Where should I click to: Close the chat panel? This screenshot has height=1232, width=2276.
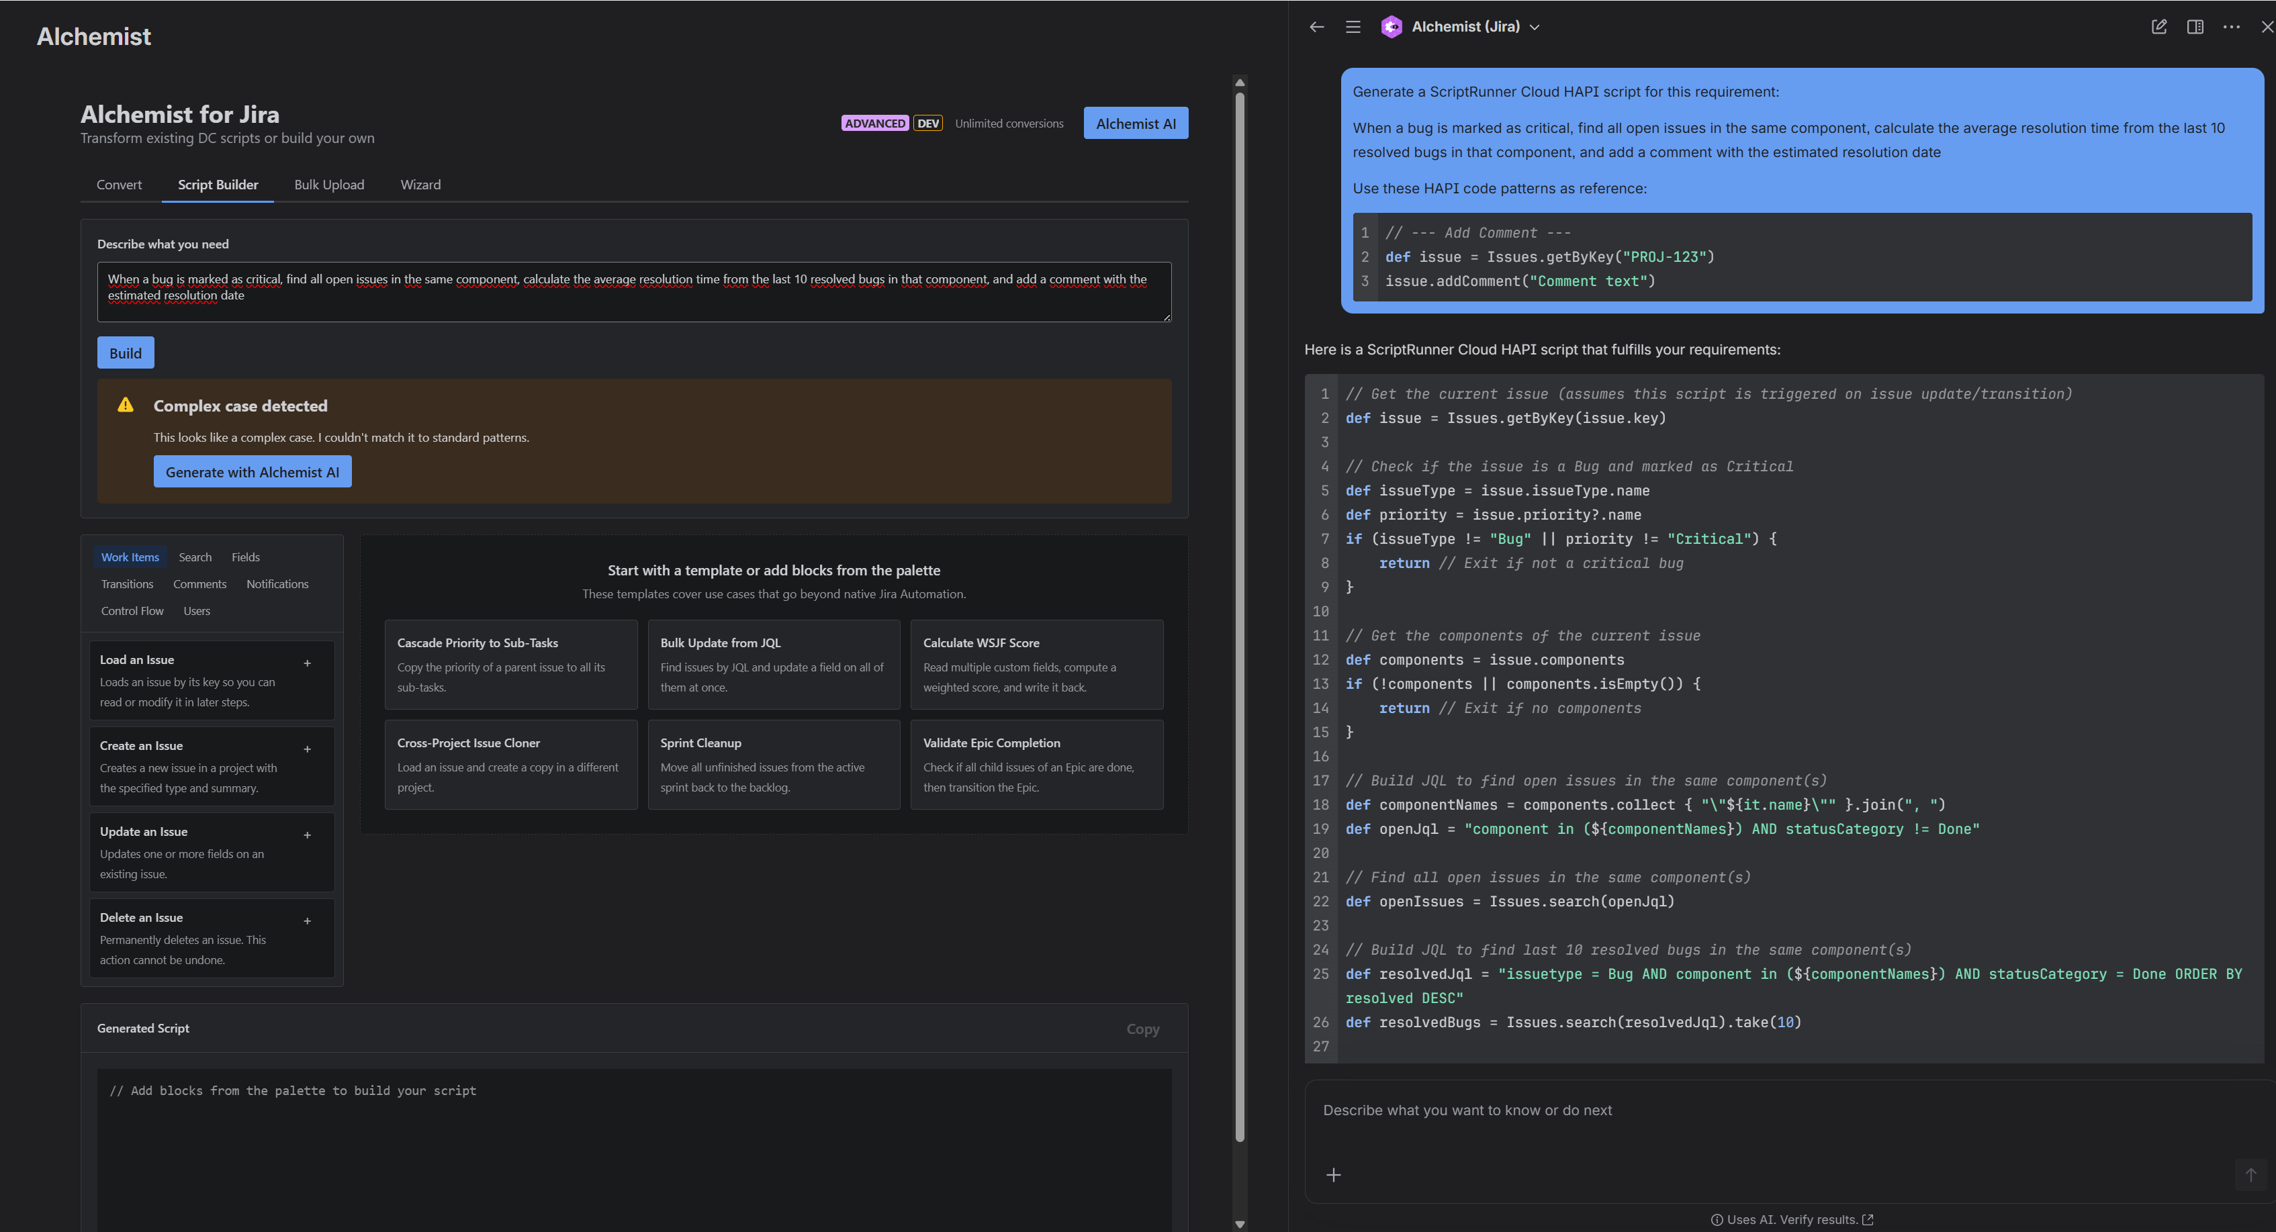2267,26
